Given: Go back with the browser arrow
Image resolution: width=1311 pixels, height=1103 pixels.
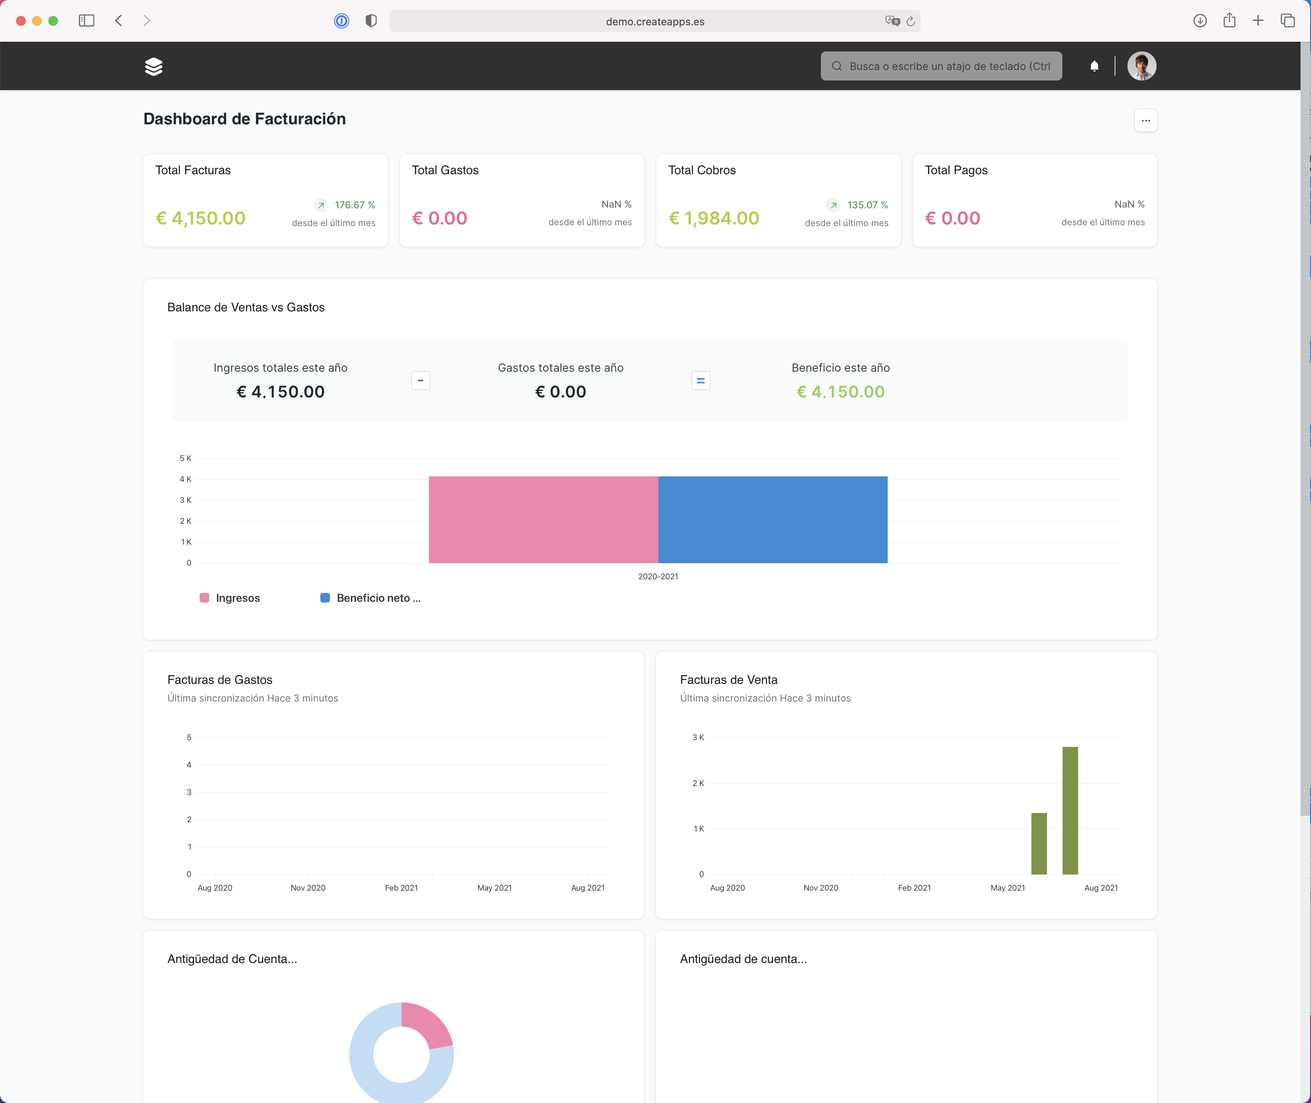Looking at the screenshot, I should coord(119,21).
